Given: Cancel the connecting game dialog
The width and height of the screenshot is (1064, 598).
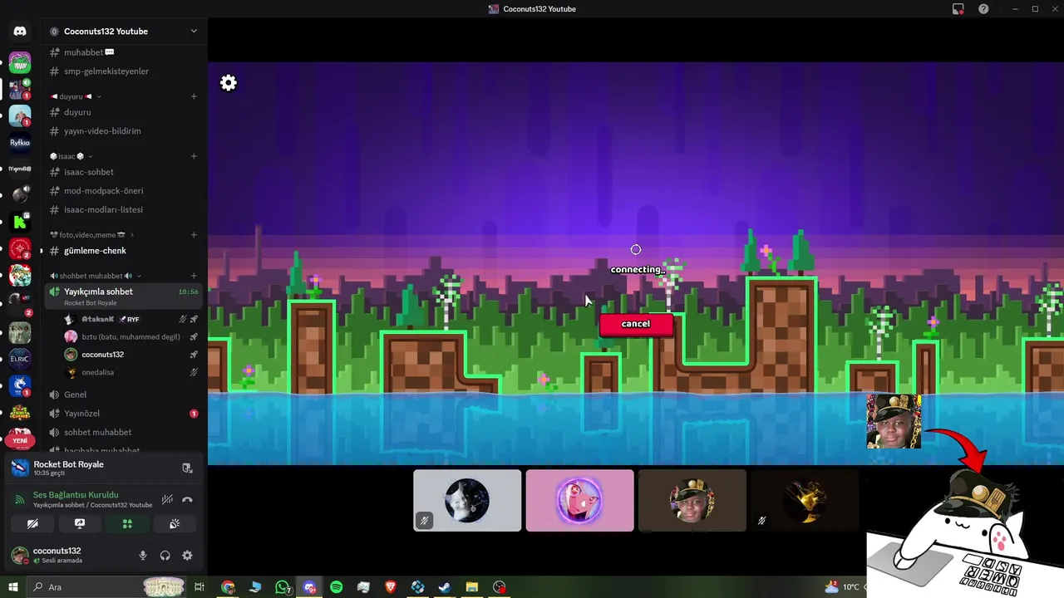Looking at the screenshot, I should pyautogui.click(x=636, y=324).
